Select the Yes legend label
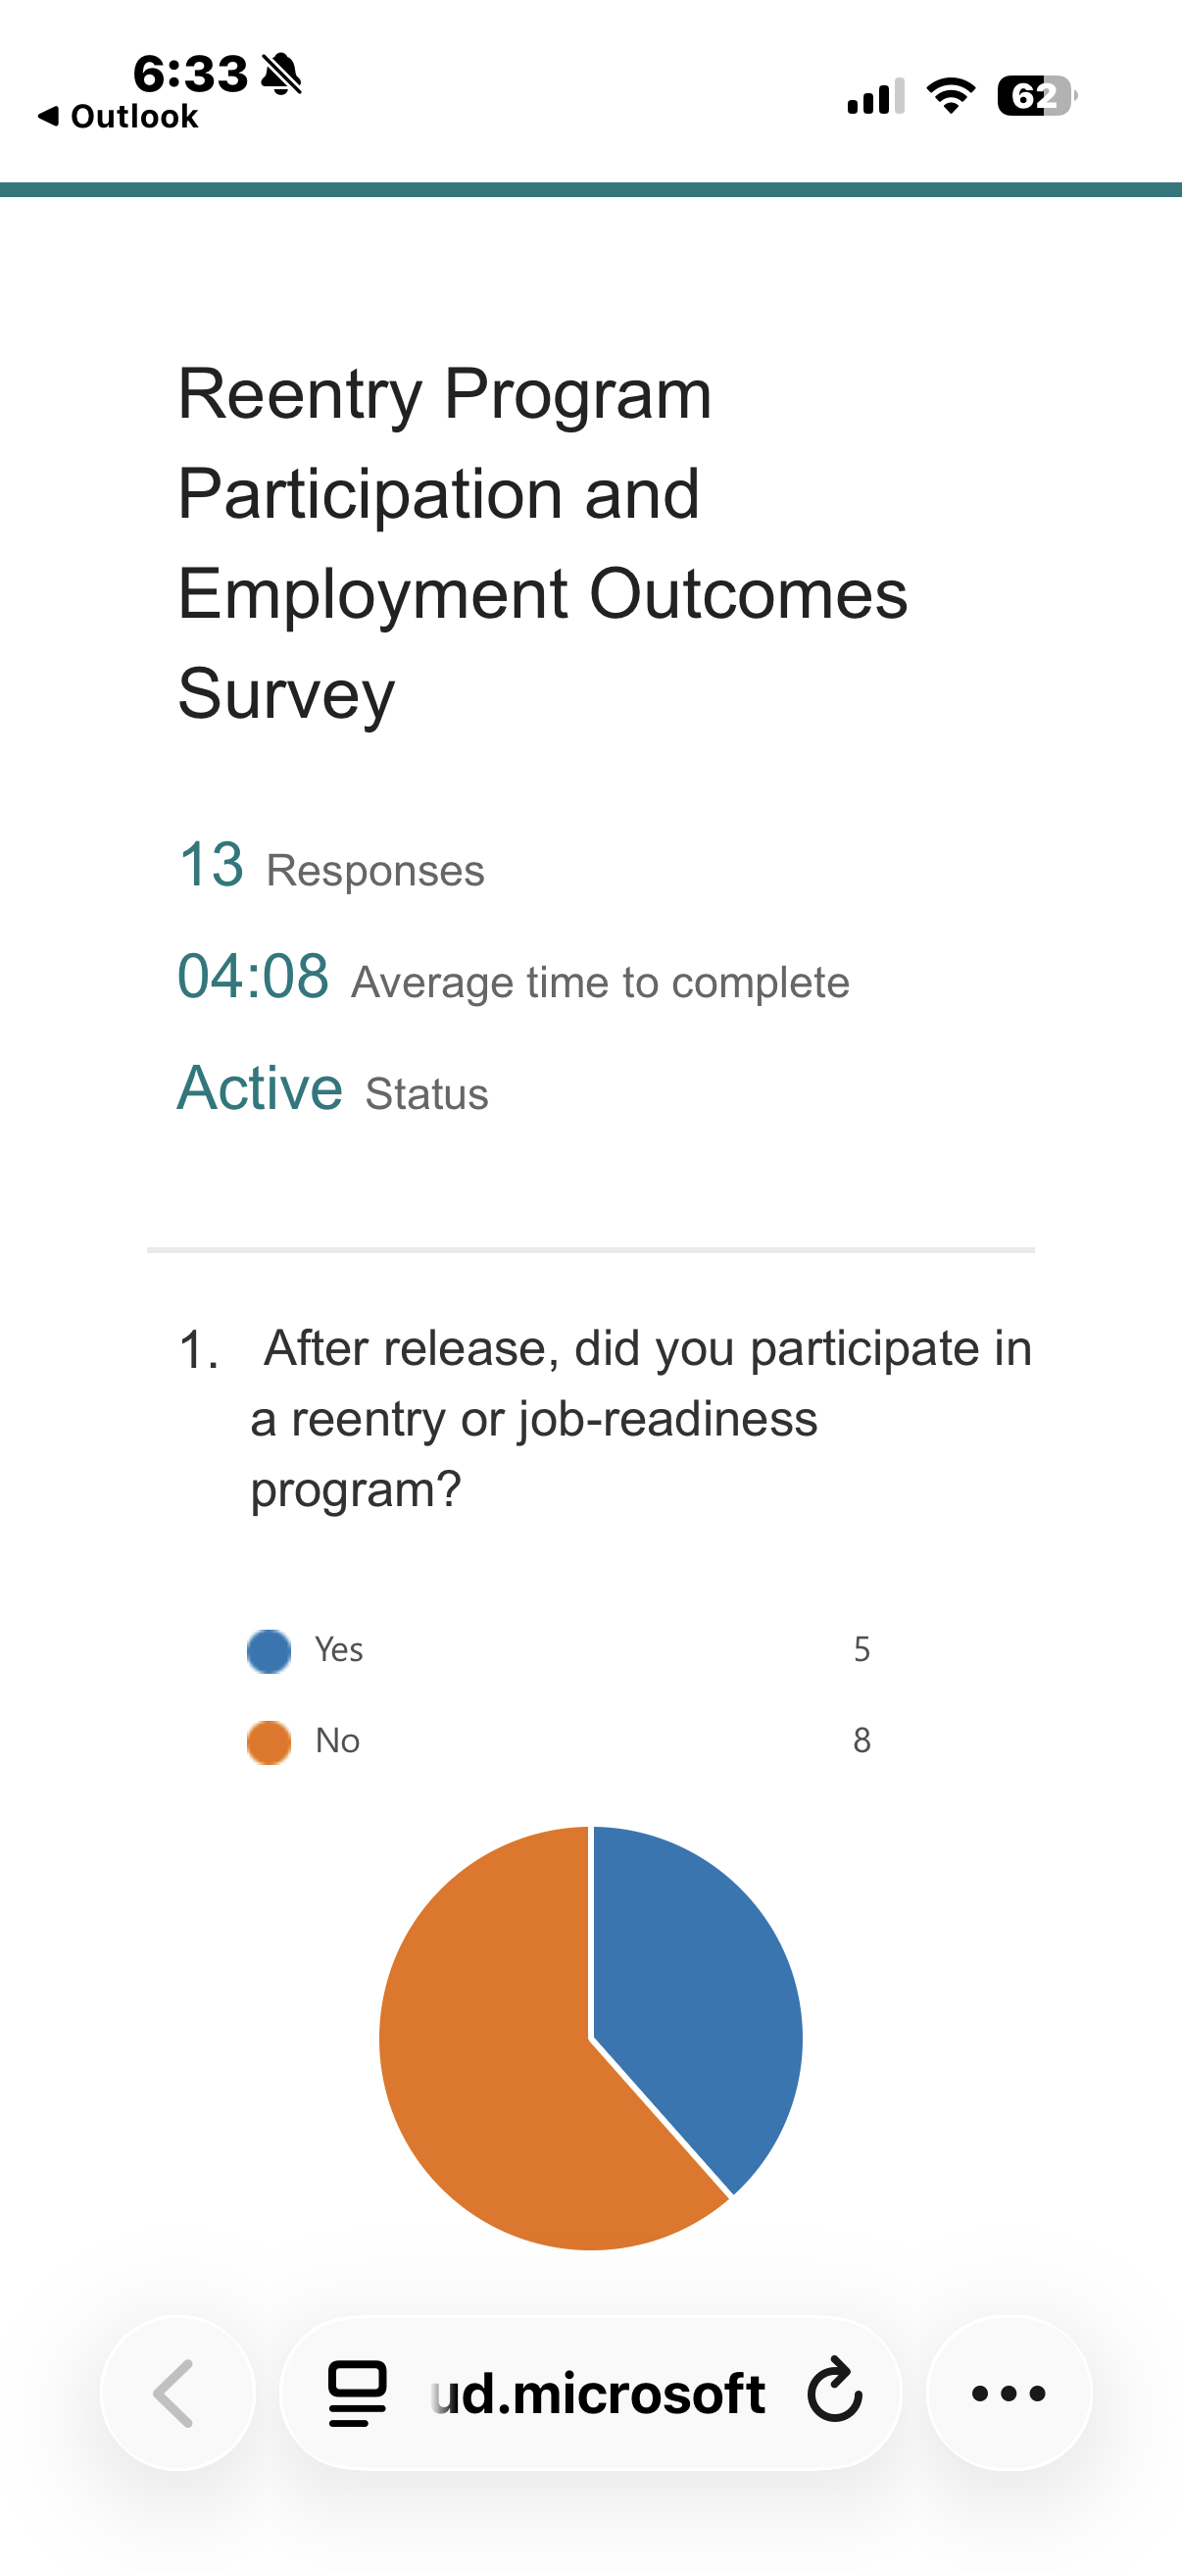The height and width of the screenshot is (2571, 1182). pyautogui.click(x=338, y=1650)
